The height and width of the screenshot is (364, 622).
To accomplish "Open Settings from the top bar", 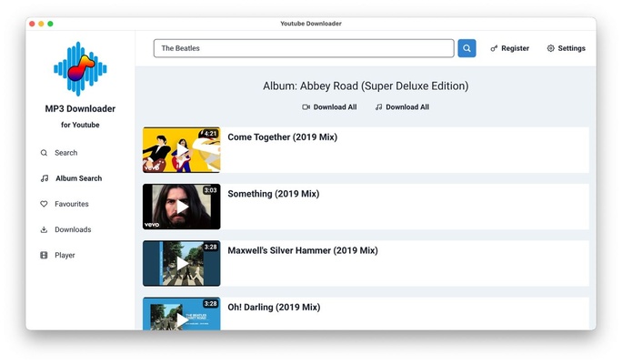I will [x=566, y=48].
